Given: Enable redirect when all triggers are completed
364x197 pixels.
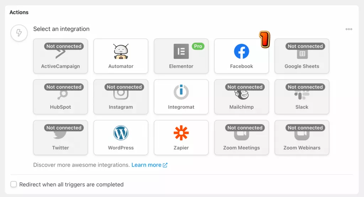Looking at the screenshot, I should [14, 184].
